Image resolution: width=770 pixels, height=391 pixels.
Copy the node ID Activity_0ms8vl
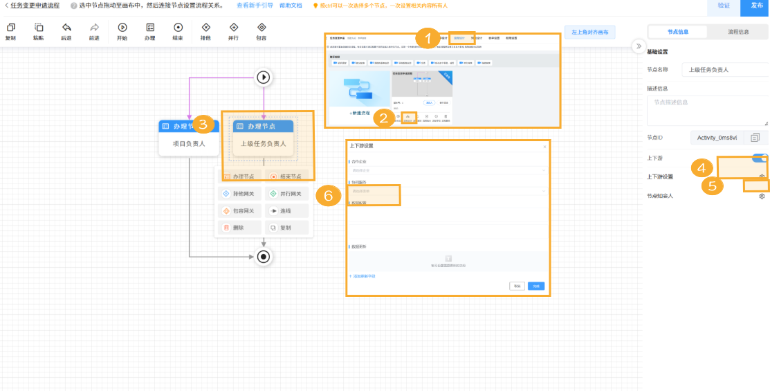755,138
